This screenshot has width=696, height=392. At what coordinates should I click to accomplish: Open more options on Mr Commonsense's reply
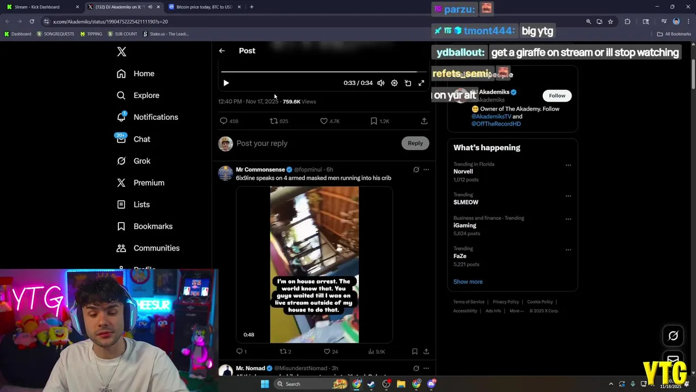pyautogui.click(x=426, y=169)
